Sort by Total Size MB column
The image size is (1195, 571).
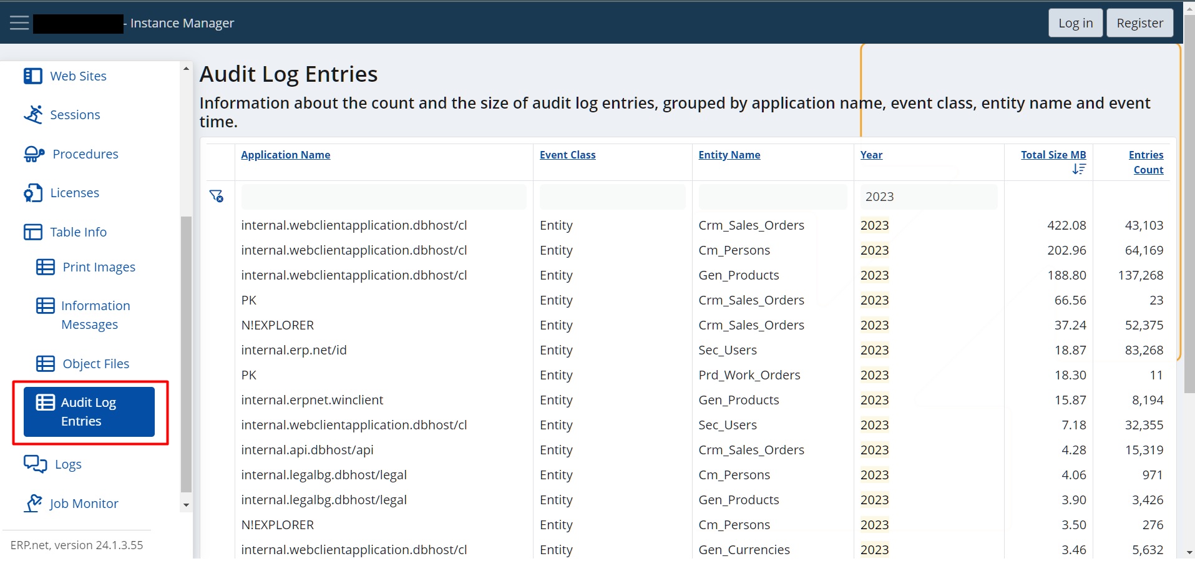[1053, 155]
